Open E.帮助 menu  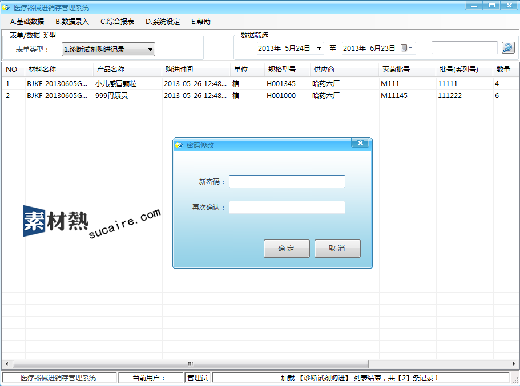click(201, 22)
